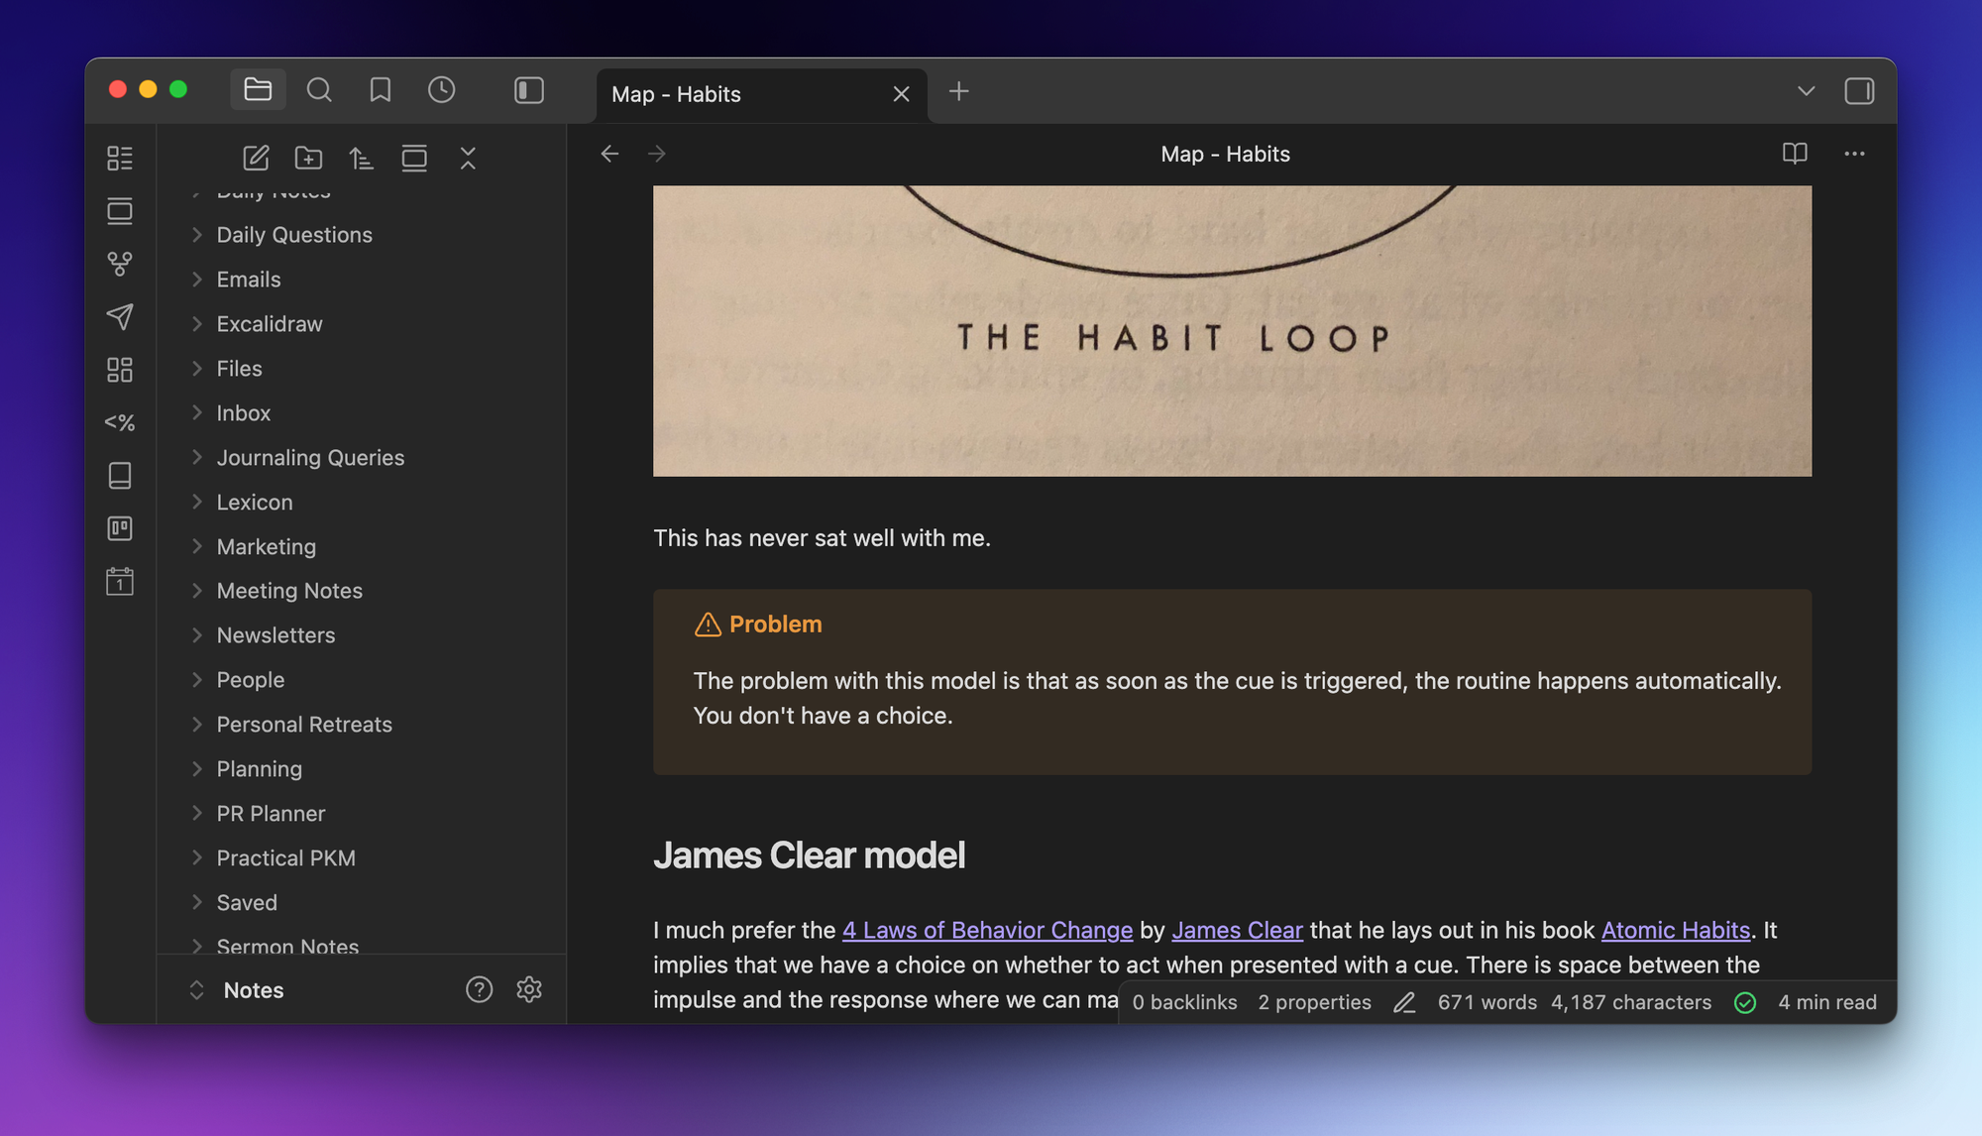Open the tab list dropdown chevron
The image size is (1982, 1136).
tap(1806, 91)
